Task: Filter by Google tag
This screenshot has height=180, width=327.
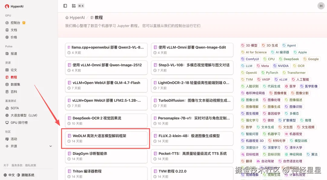Action: 311,59
